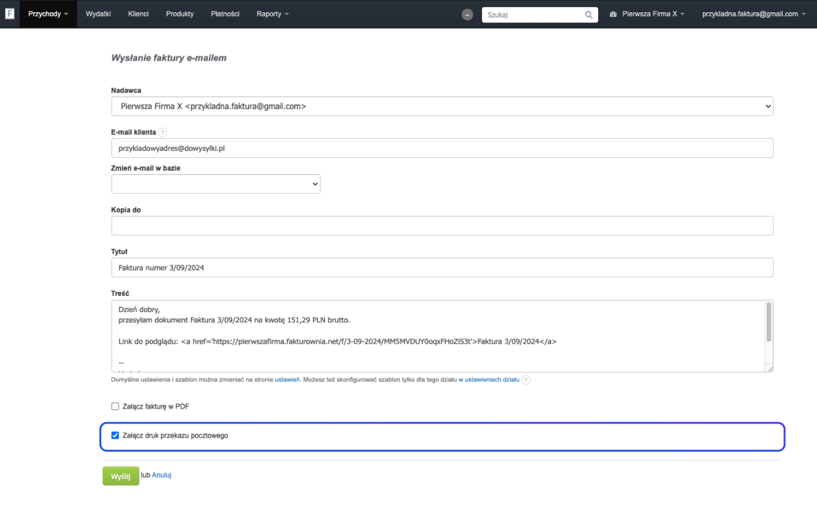Screen dimensions: 817x506
Task: Open the Klienci section
Action: coord(138,14)
